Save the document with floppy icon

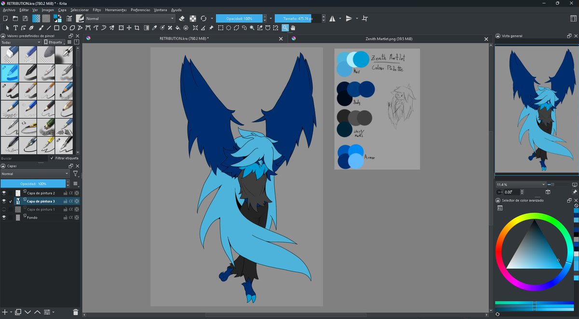(x=25, y=18)
